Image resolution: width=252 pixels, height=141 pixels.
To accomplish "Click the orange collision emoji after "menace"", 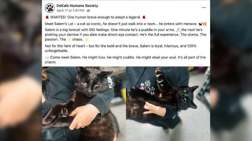I will [x=205, y=24].
